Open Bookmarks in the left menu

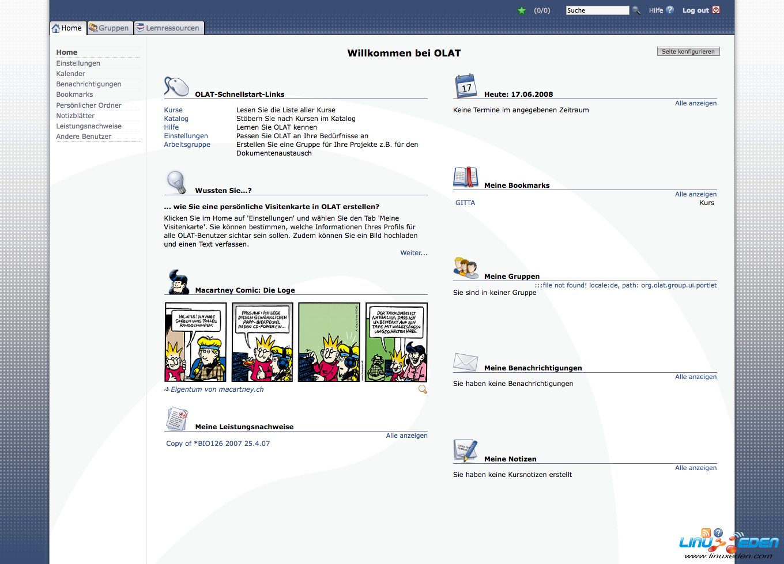pos(74,94)
